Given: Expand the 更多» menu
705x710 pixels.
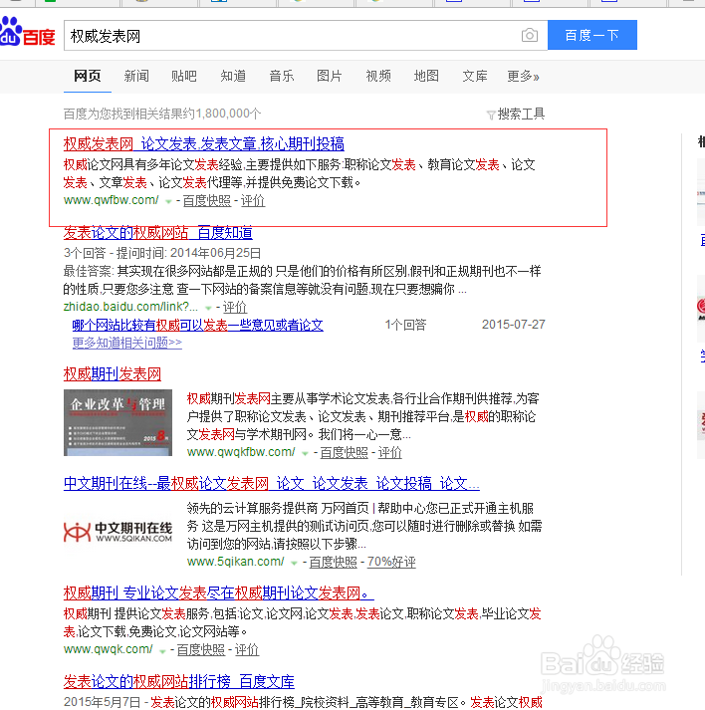Looking at the screenshot, I should click(x=523, y=76).
